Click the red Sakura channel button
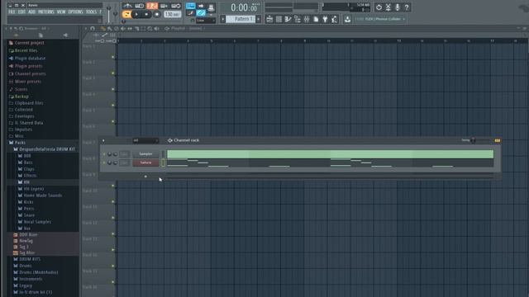 coord(145,163)
